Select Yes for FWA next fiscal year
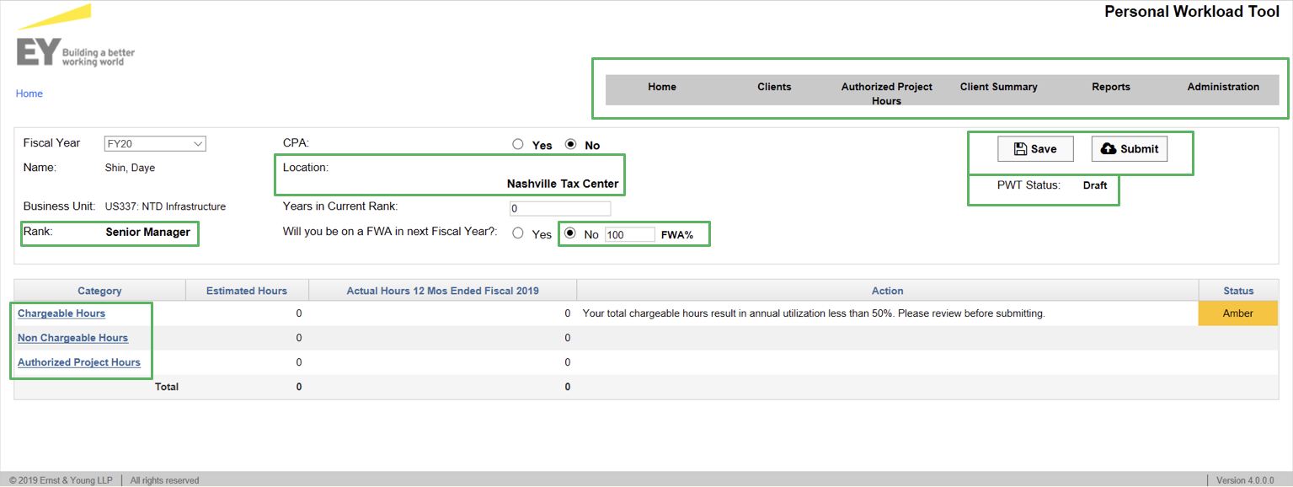Screen dimensions: 1293x487 coord(518,233)
